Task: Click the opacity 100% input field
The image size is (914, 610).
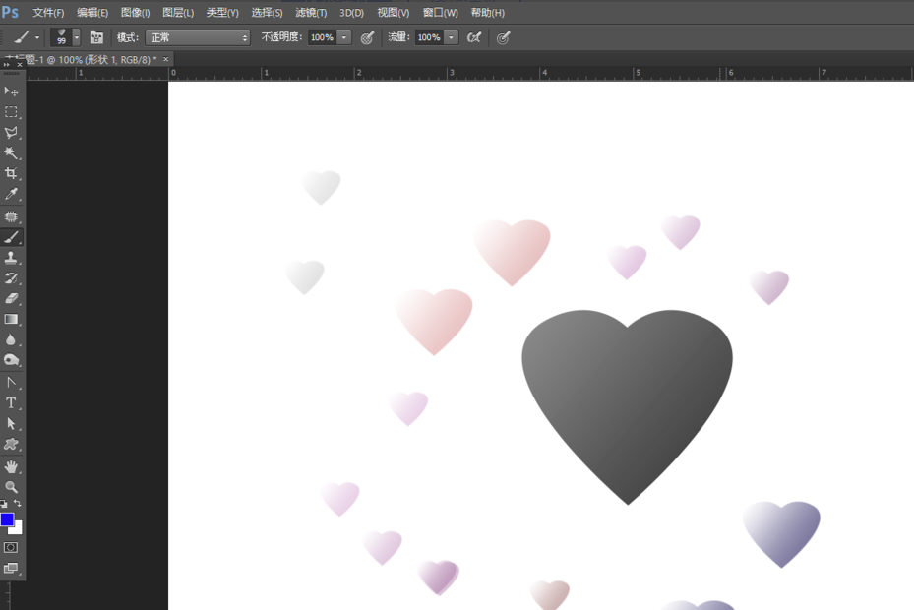Action: pos(323,38)
